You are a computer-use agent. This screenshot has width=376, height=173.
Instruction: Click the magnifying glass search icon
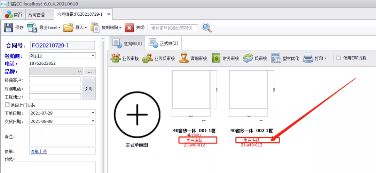point(207,28)
